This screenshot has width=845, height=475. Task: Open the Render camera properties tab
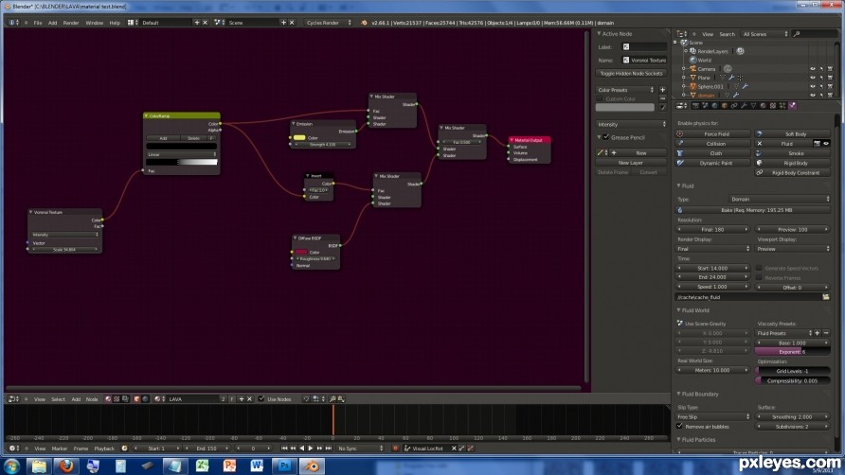[x=695, y=106]
